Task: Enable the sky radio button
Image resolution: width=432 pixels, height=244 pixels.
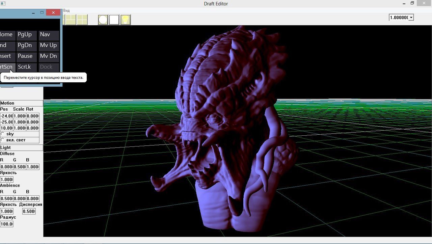Action: click(x=3, y=134)
